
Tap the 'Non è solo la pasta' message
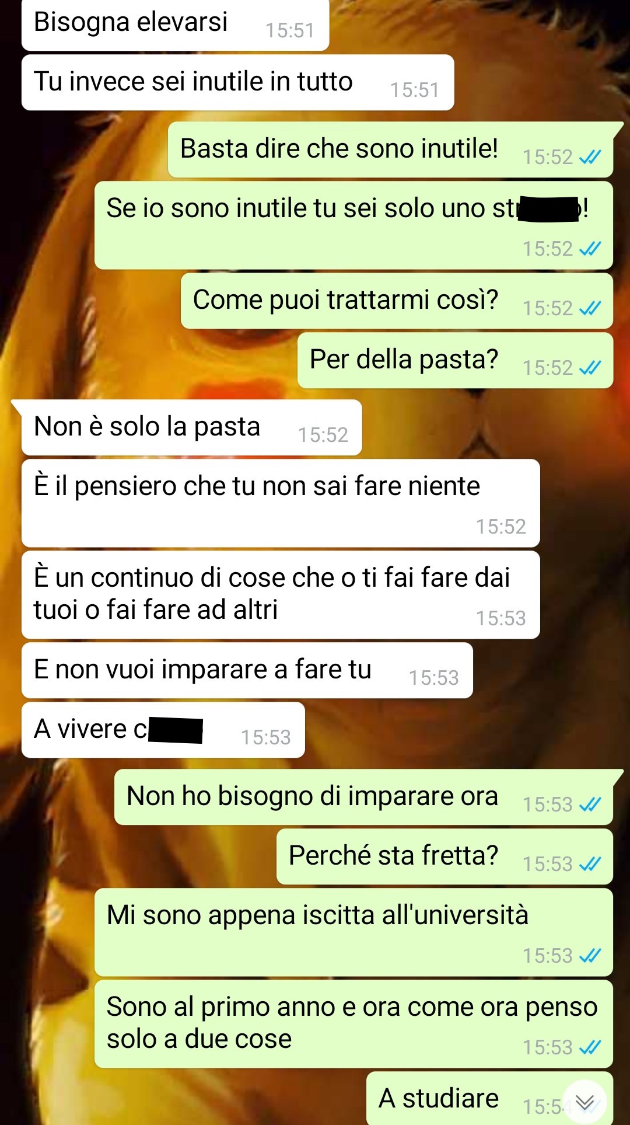pyautogui.click(x=191, y=427)
